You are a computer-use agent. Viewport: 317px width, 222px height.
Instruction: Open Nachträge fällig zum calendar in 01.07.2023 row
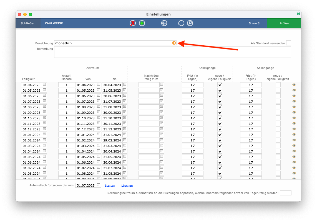tap(162, 101)
